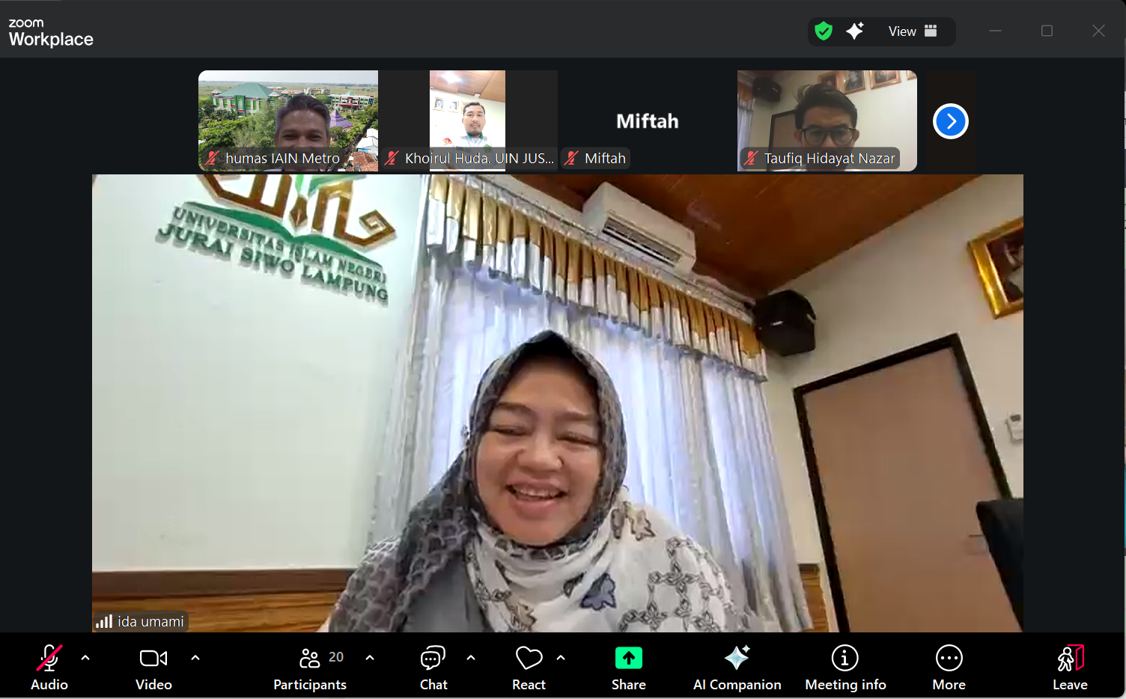Open the More options menu

949,666
